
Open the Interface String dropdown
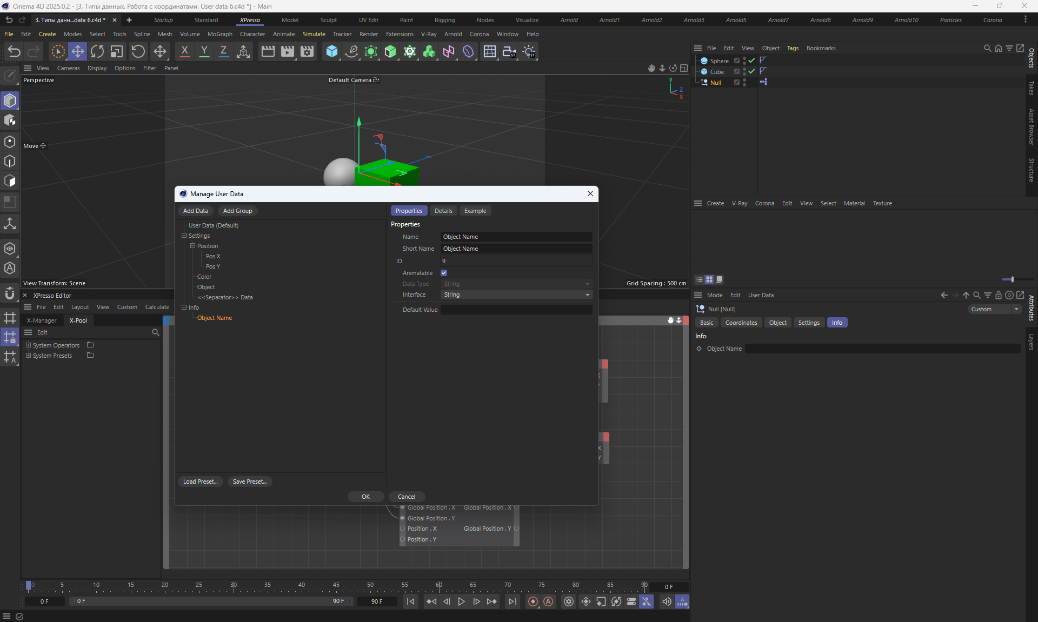pyautogui.click(x=516, y=295)
